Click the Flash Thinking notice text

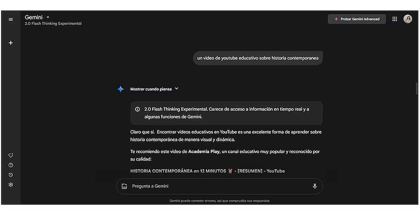227,113
